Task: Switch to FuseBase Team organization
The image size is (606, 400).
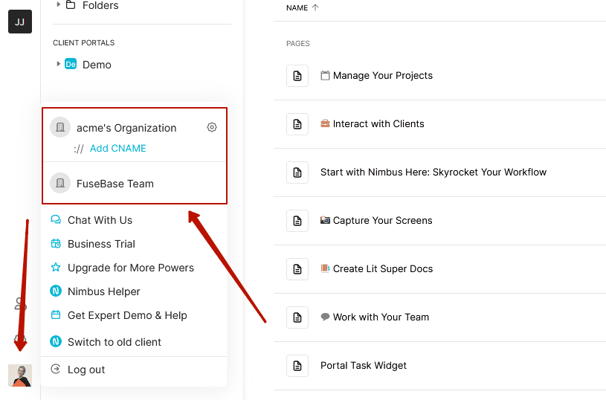Action: tap(115, 184)
